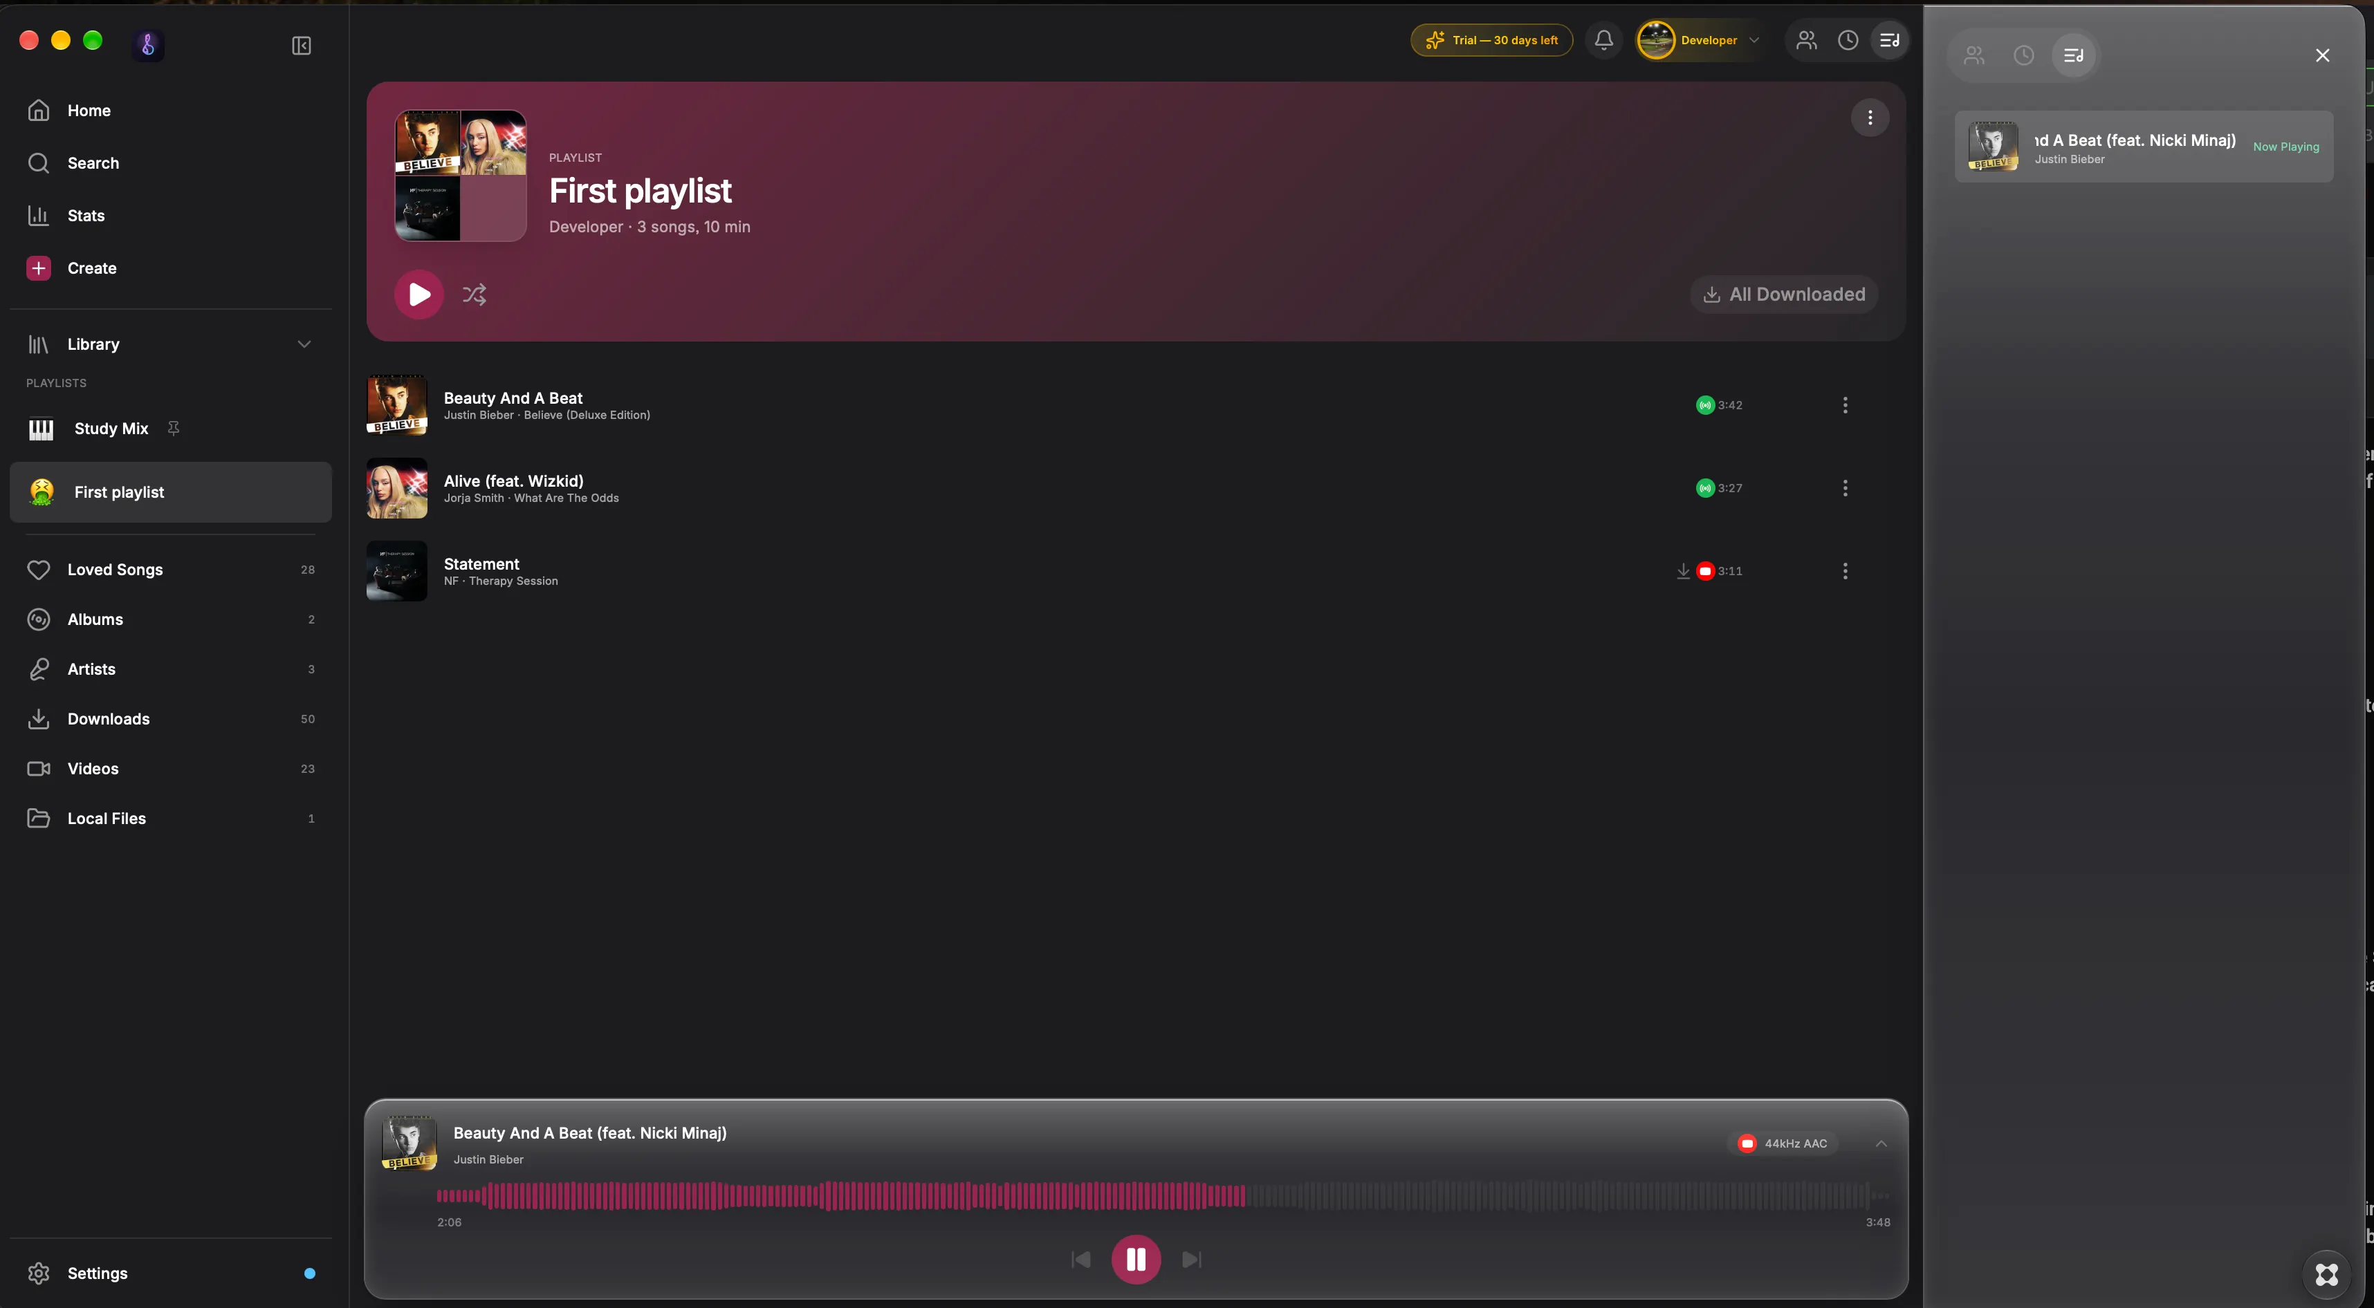2374x1308 pixels.
Task: Click the All Downloaded button
Action: 1784,294
